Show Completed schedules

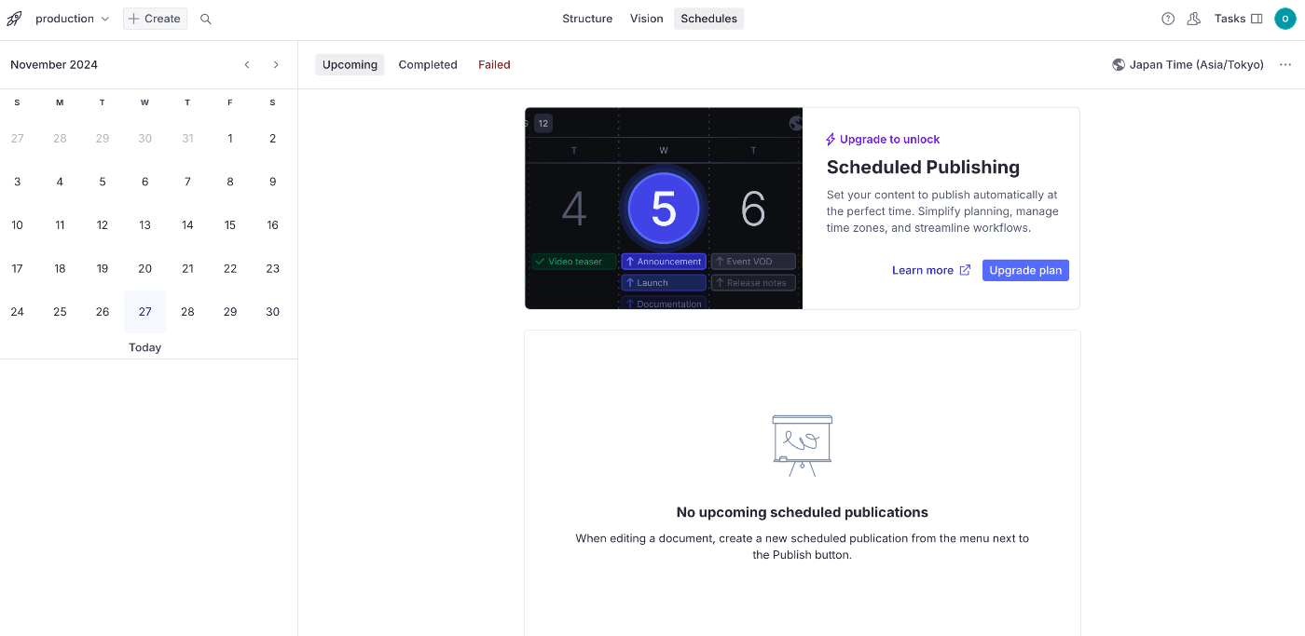click(428, 64)
